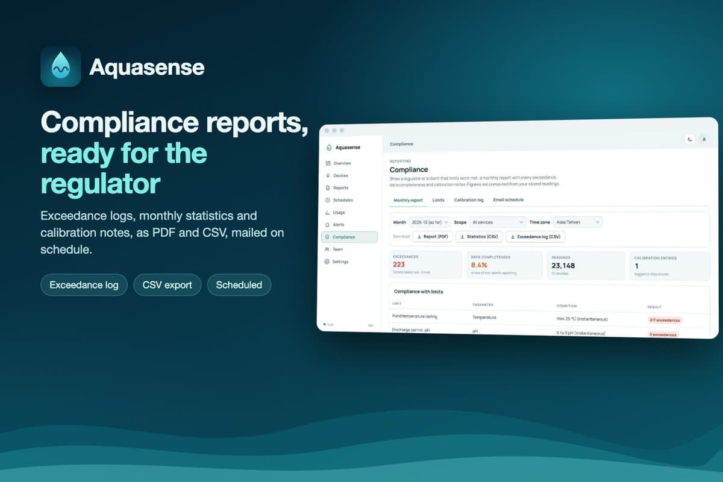Open Alerts from the sidebar
723x482 pixels.
coord(335,225)
